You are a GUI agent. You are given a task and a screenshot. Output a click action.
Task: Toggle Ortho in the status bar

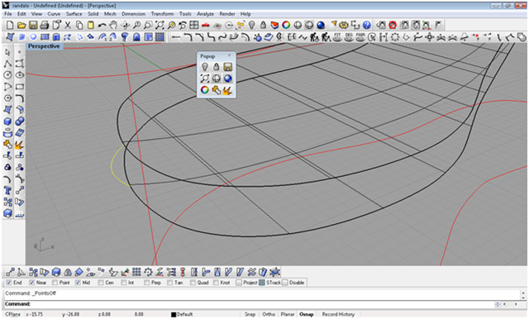coord(269,314)
